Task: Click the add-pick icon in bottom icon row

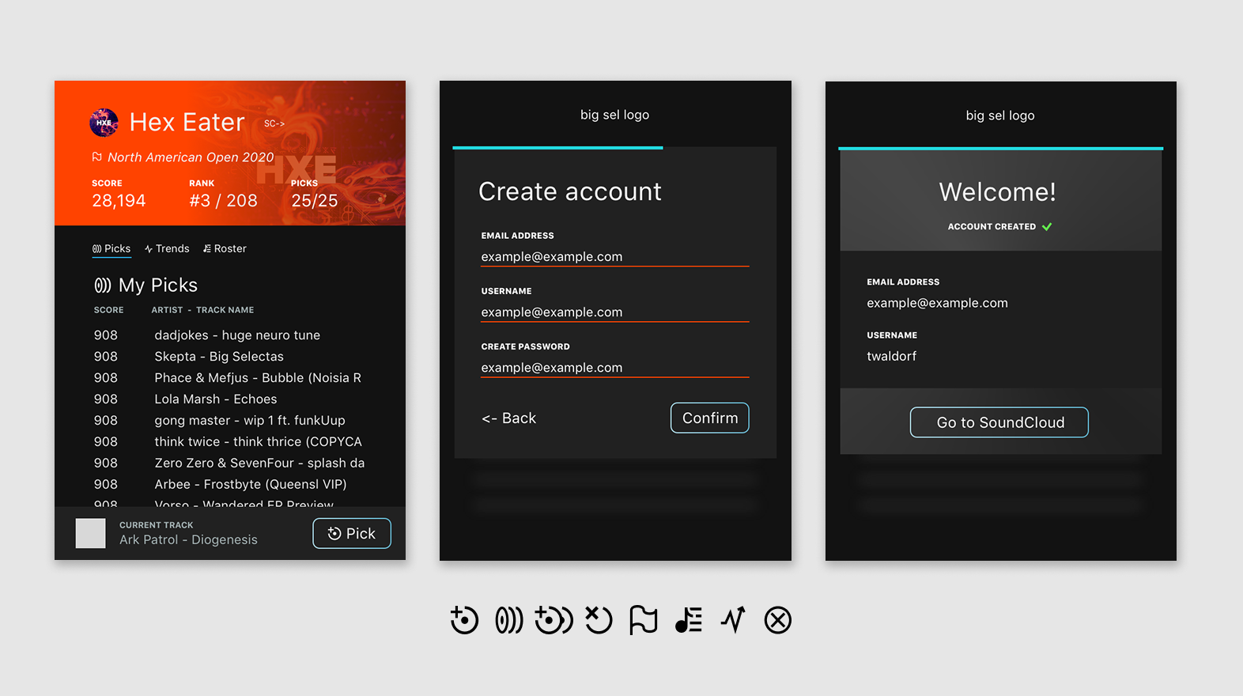Action: 464,620
